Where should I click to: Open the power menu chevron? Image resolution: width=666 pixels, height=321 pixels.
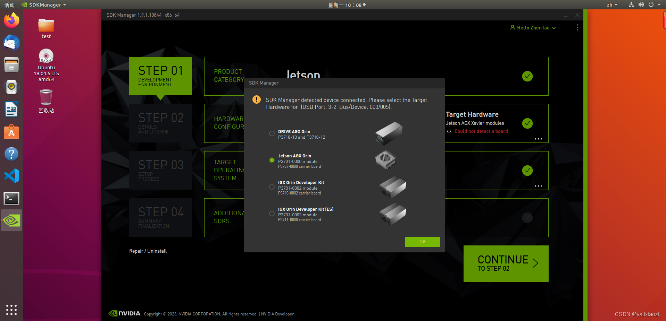coord(658,5)
